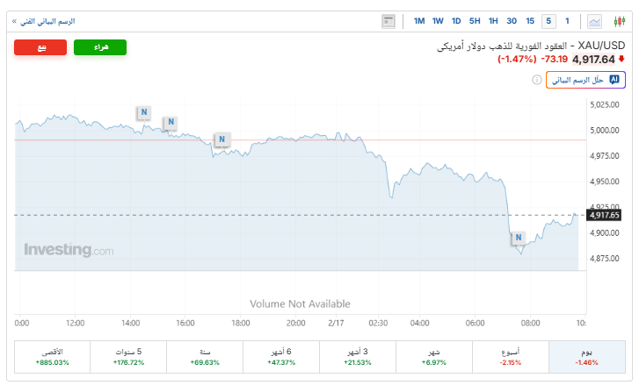This screenshot has height=385, width=639.
Task: Select the area chart type icon
Action: [x=595, y=21]
